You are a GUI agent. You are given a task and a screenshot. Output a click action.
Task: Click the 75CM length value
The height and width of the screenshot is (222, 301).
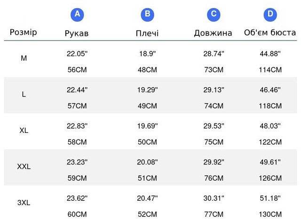tap(214, 142)
